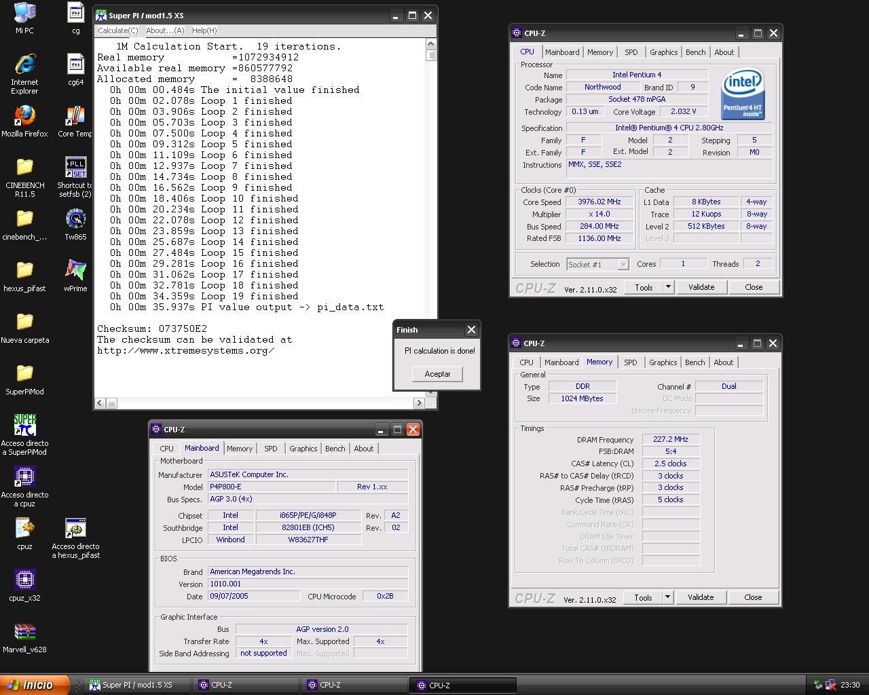Click Close button in Memory CPU-Z window
This screenshot has width=869, height=695.
coord(753,597)
